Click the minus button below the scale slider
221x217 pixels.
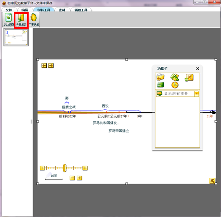[72, 178]
